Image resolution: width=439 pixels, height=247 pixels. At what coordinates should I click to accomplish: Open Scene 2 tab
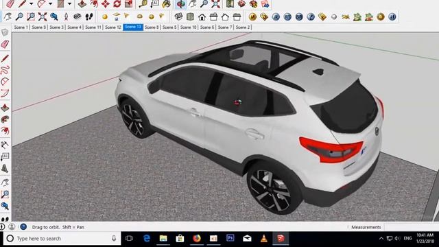click(242, 27)
